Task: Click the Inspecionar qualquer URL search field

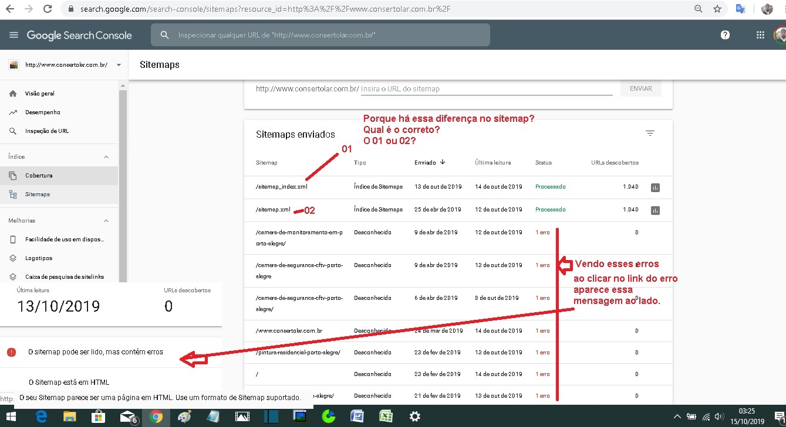Action: pyautogui.click(x=320, y=35)
